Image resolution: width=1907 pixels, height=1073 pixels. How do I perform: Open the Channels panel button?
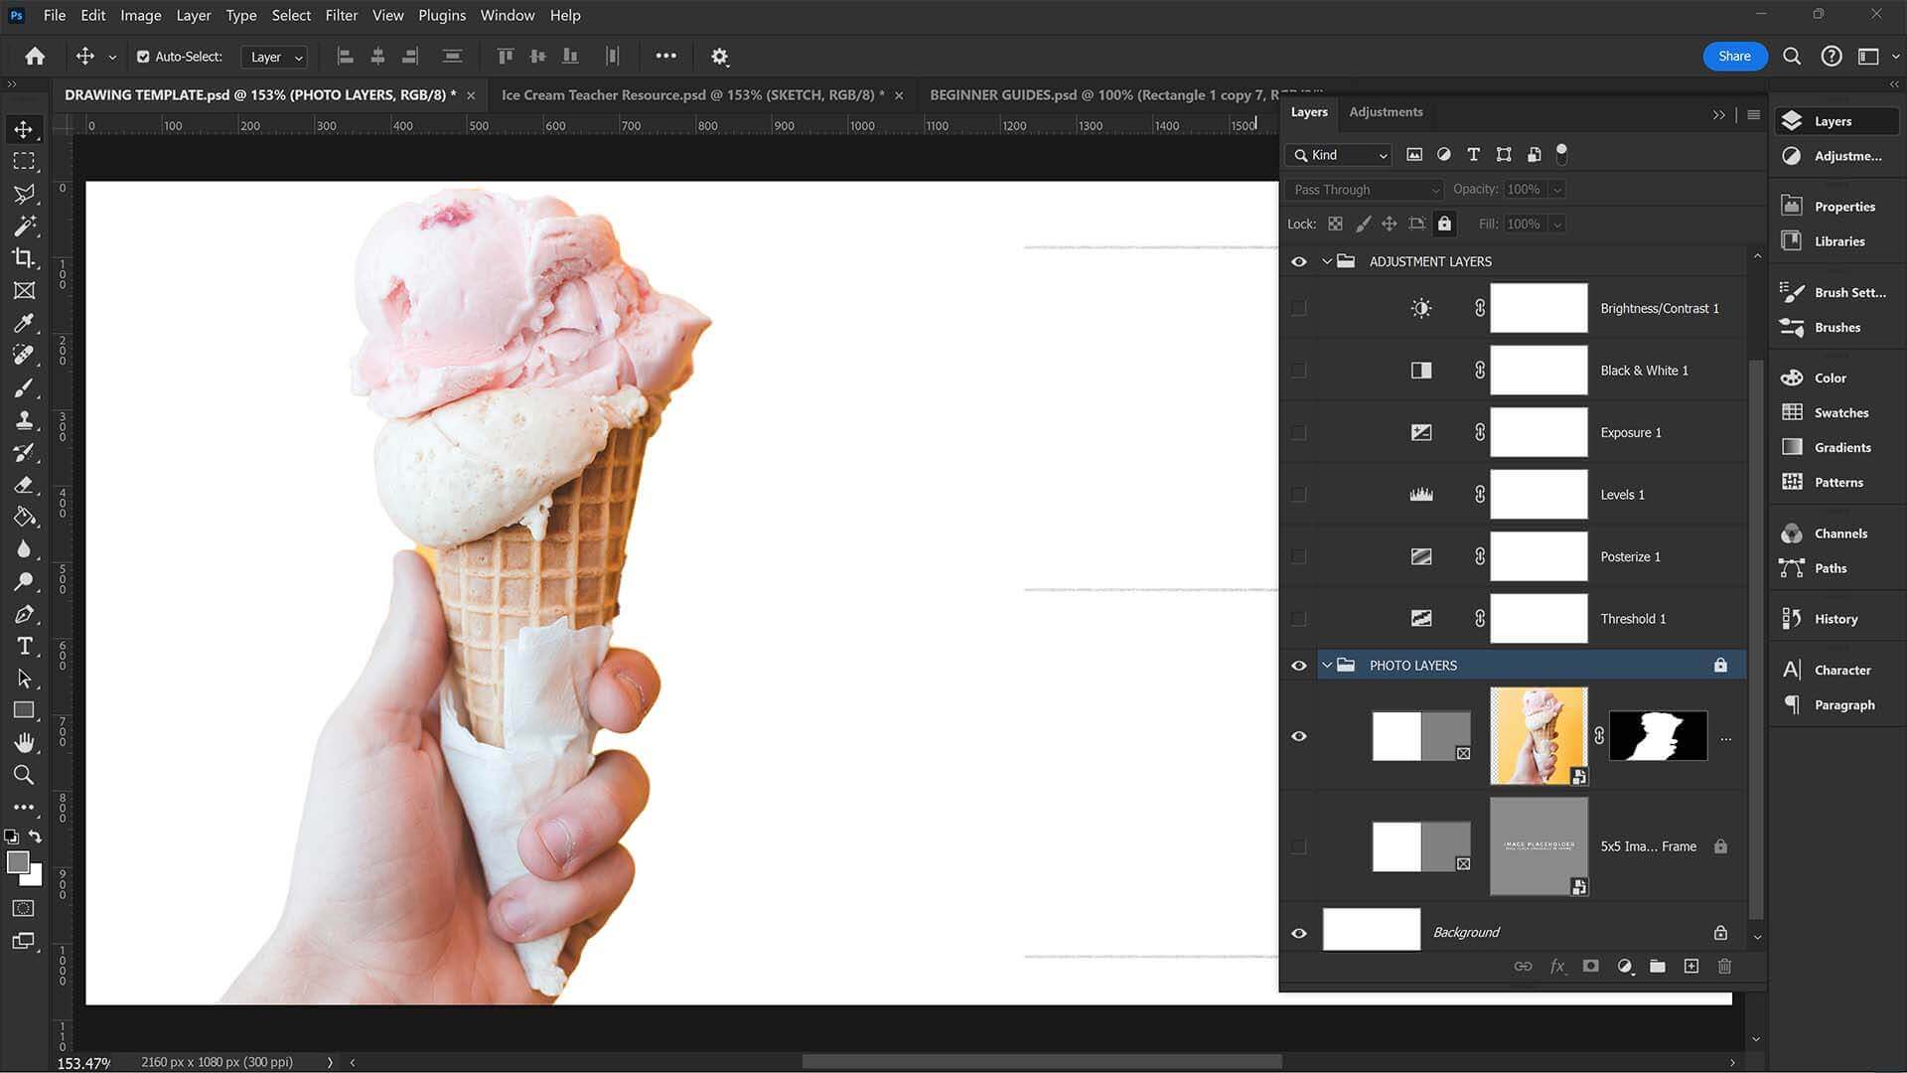tap(1835, 533)
